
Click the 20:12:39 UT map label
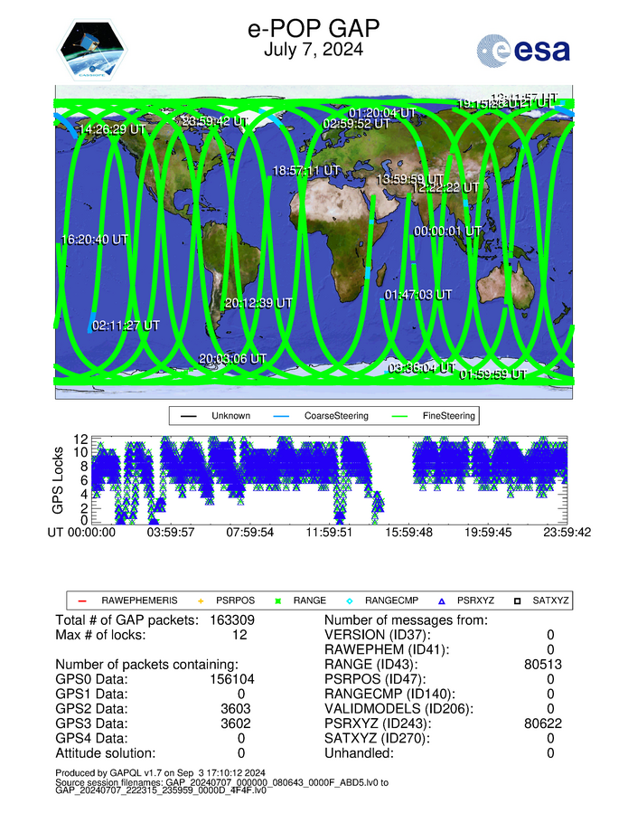coord(258,302)
